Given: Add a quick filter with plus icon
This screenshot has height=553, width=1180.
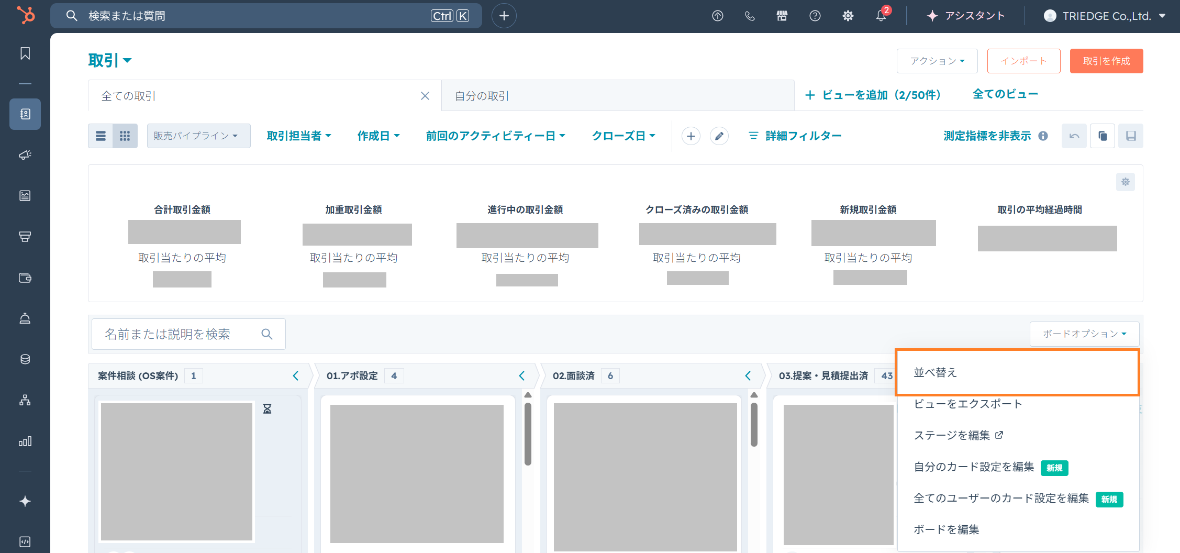Looking at the screenshot, I should (691, 136).
